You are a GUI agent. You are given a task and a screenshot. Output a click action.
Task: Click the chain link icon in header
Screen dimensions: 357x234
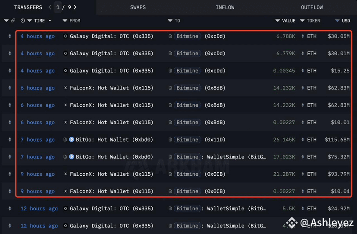click(13, 21)
